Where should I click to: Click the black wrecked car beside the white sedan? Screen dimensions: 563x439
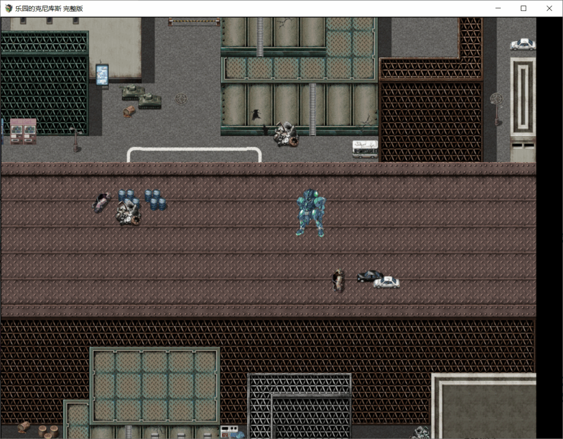click(369, 276)
